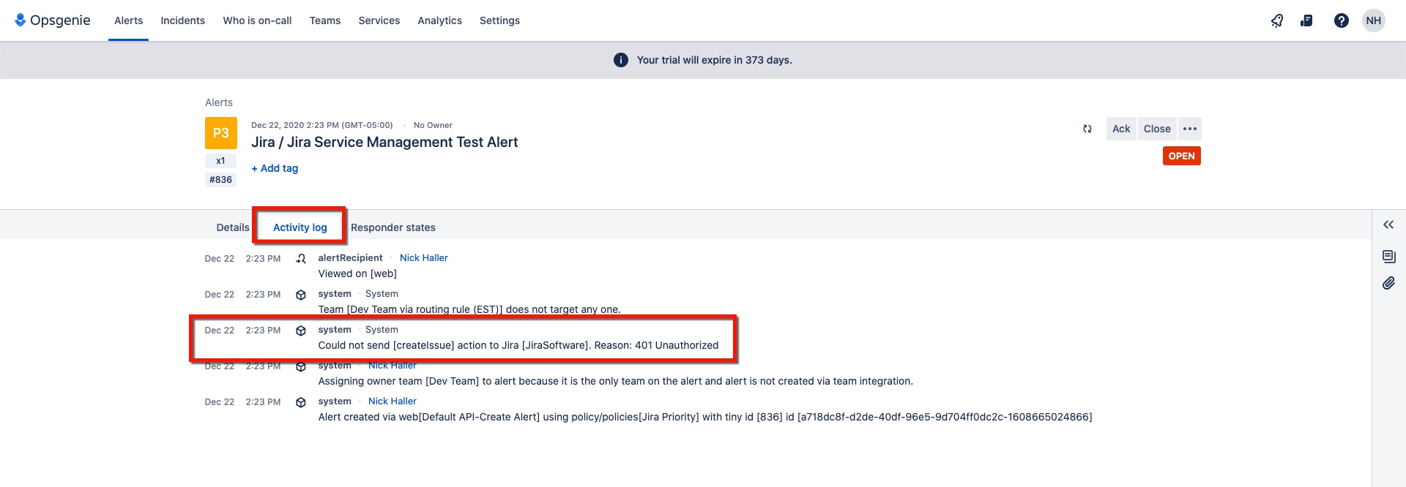Viewport: 1406px width, 487px height.
Task: Open the Help question mark icon
Action: click(1341, 20)
